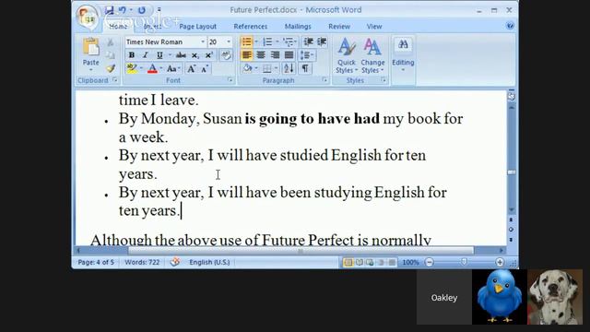
Task: Open the Times New Roman font dropdown
Action: 203,41
